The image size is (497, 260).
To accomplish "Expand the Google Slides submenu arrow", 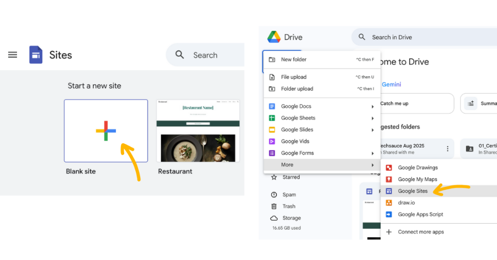I will (x=372, y=130).
